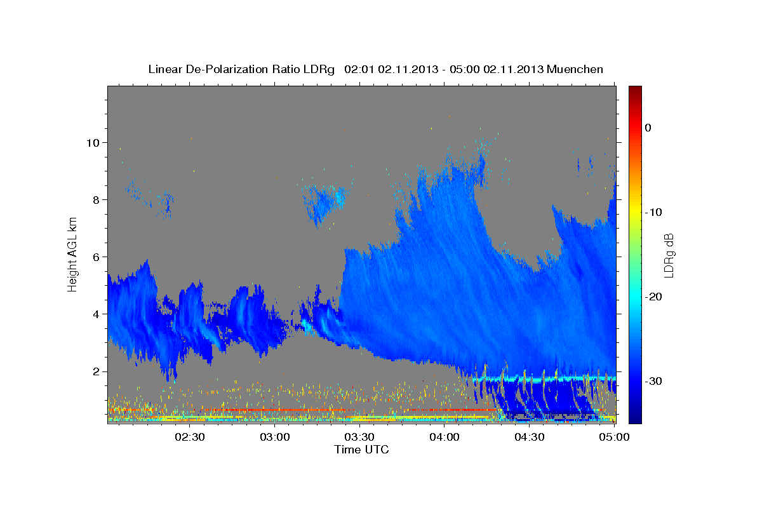Click the 'LDRg dB' colorbar title

coord(669,255)
